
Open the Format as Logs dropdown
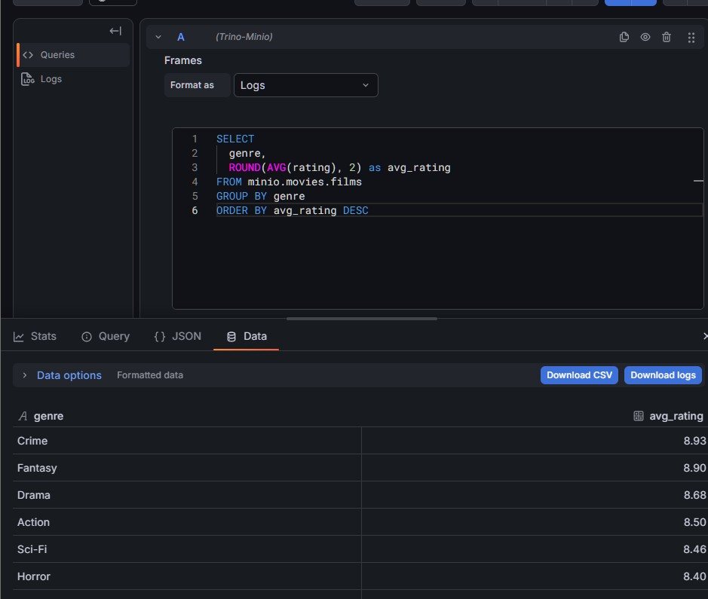click(x=305, y=85)
